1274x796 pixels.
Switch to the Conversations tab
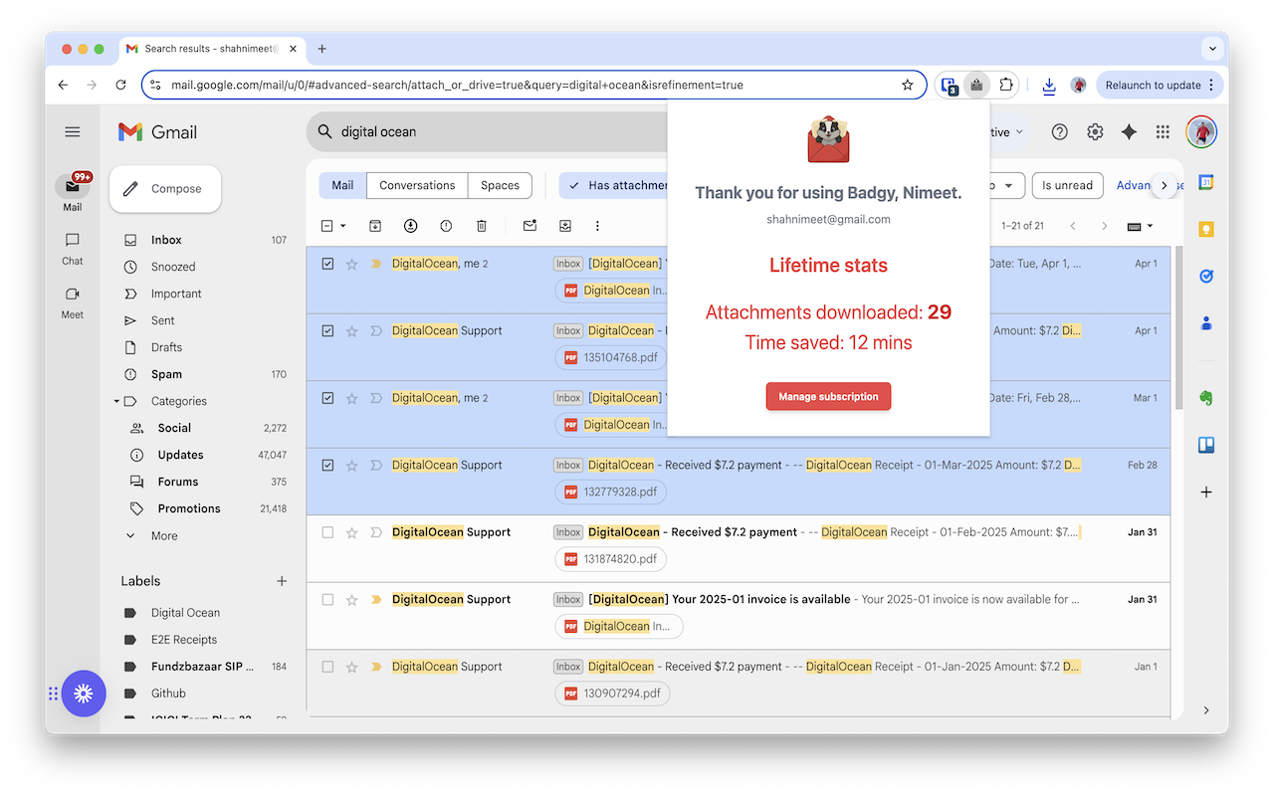(416, 185)
